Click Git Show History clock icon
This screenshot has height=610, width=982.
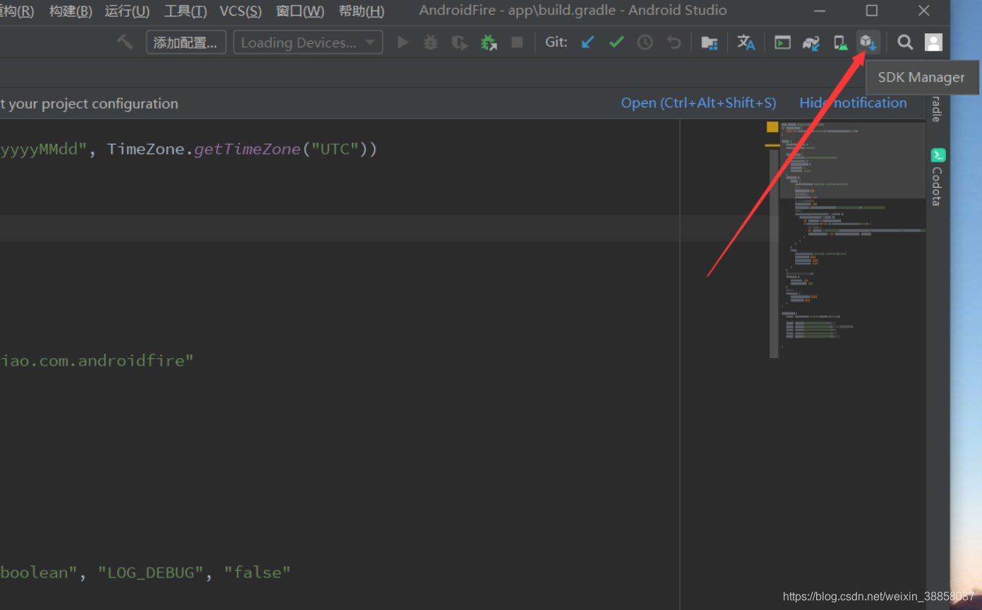(645, 42)
